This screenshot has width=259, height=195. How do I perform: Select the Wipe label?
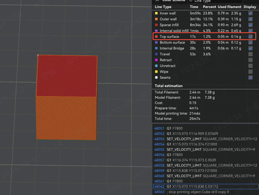164,71
